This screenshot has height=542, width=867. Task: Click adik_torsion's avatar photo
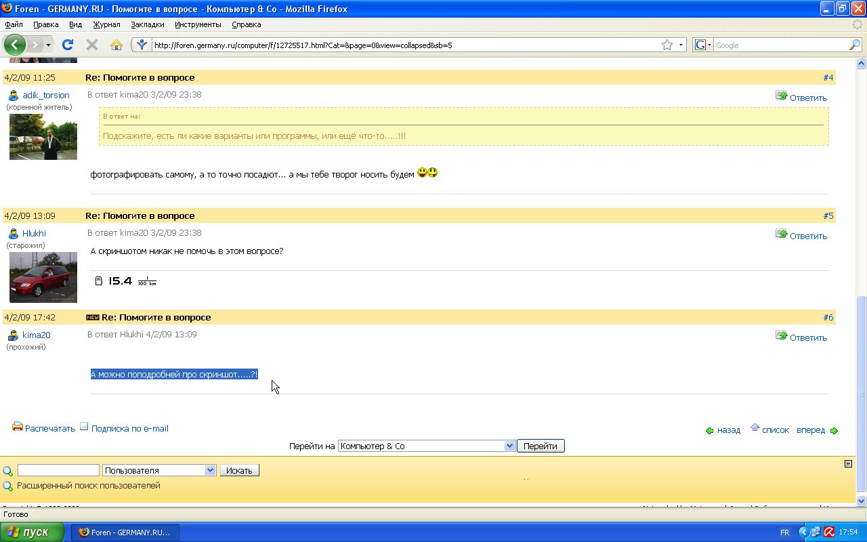[43, 137]
